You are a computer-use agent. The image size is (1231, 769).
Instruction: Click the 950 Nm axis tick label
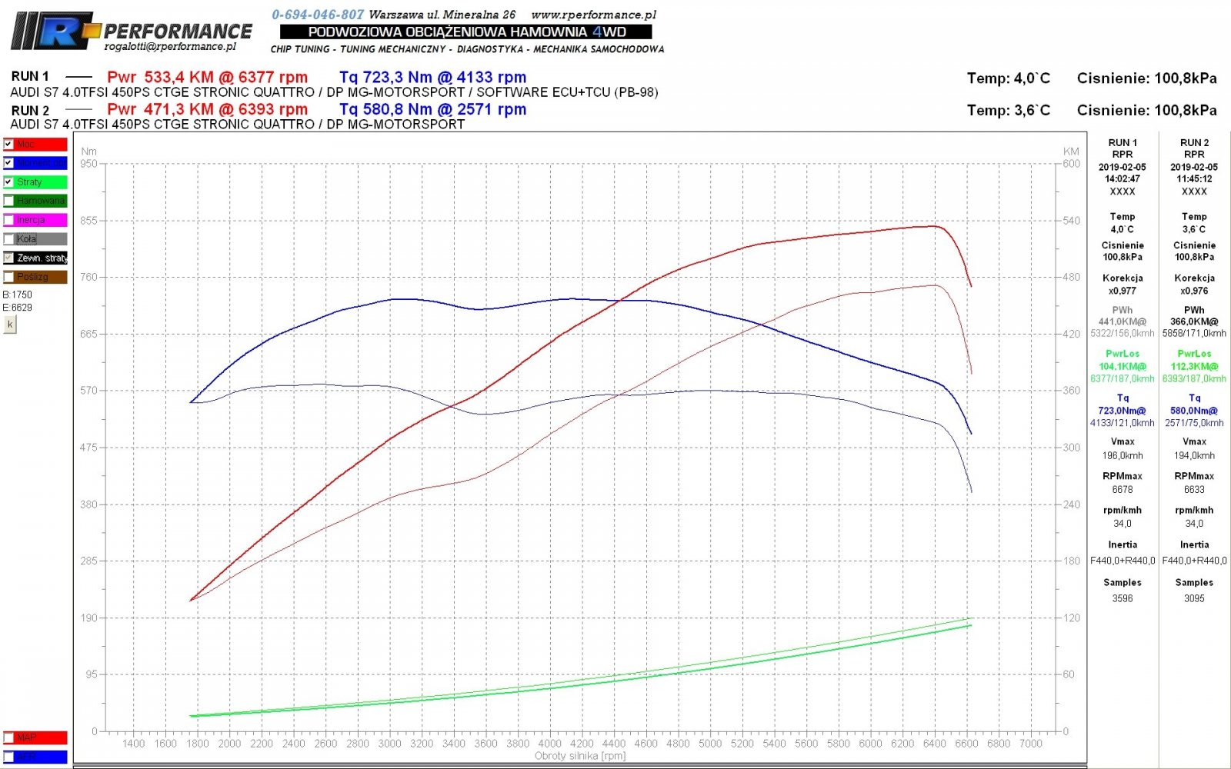(89, 163)
